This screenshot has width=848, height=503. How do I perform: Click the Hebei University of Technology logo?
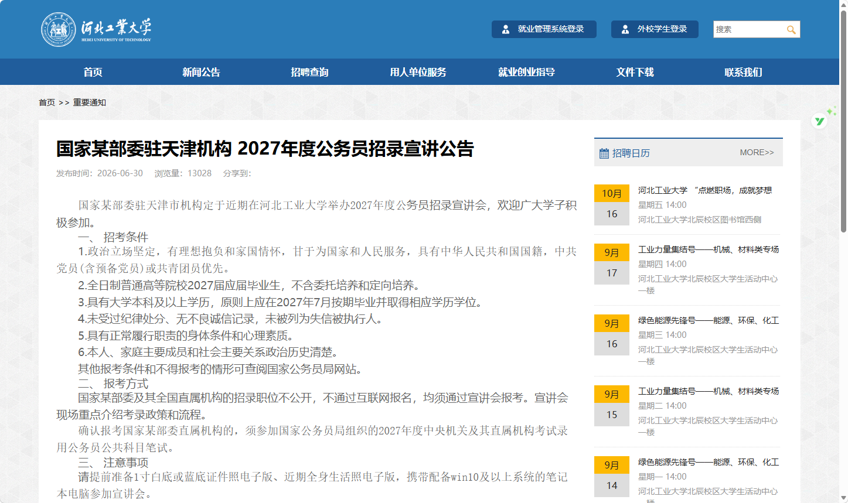96,29
